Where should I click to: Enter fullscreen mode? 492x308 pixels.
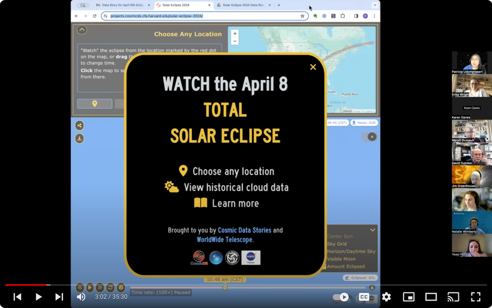[x=476, y=297]
